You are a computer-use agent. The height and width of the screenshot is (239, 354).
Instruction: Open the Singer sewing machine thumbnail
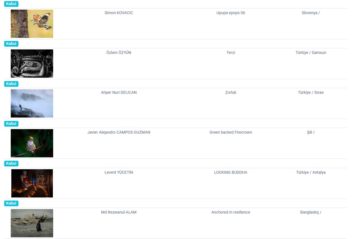coord(32,64)
